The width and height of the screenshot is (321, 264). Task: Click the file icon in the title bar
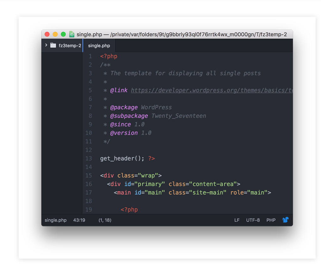(x=71, y=34)
